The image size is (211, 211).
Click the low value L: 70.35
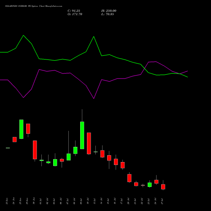point(108,14)
